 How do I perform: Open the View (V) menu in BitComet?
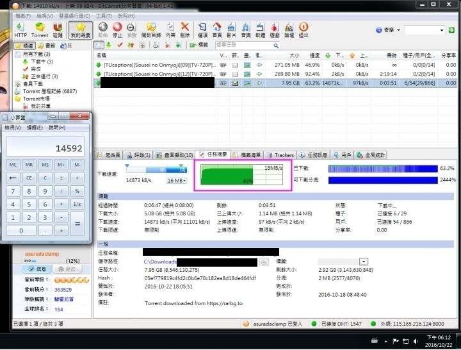45,16
